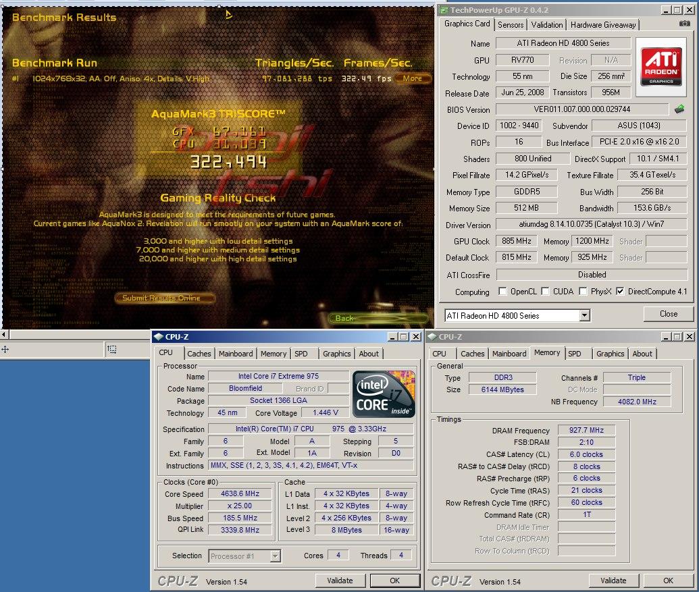Open SPD tab in left CPU-Z window
Screen dimensions: 699x592
301,354
